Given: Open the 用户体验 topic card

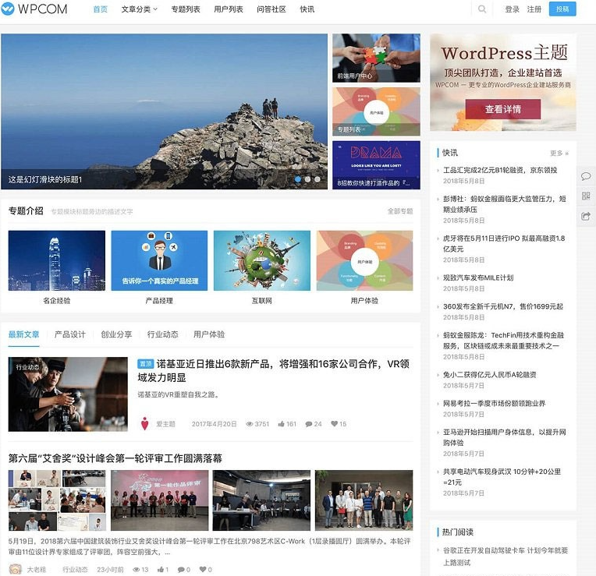Looking at the screenshot, I should pyautogui.click(x=364, y=267).
